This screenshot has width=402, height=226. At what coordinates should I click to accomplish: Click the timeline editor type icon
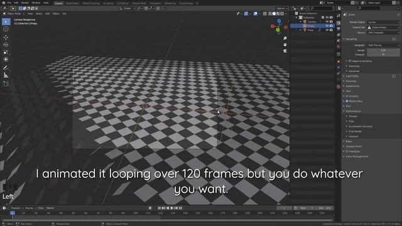coord(4,208)
